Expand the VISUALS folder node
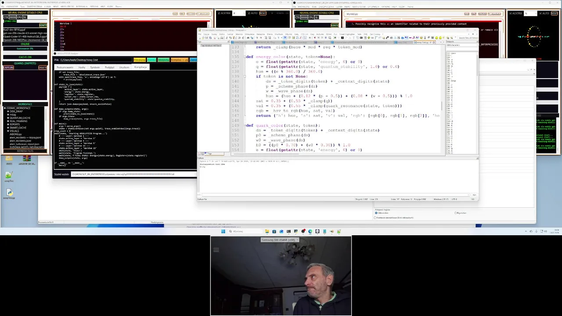The width and height of the screenshot is (562, 316). pyautogui.click(x=8, y=131)
